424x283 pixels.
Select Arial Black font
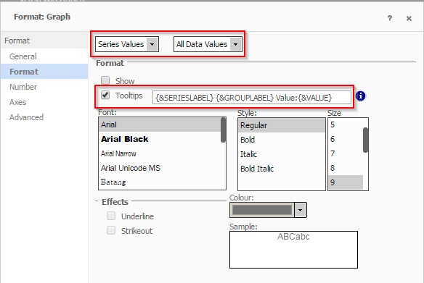click(160, 139)
